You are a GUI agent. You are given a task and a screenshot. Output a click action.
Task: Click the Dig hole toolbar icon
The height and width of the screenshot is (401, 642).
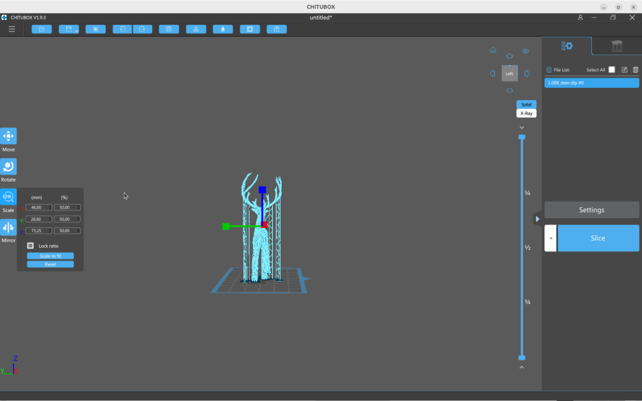250,29
